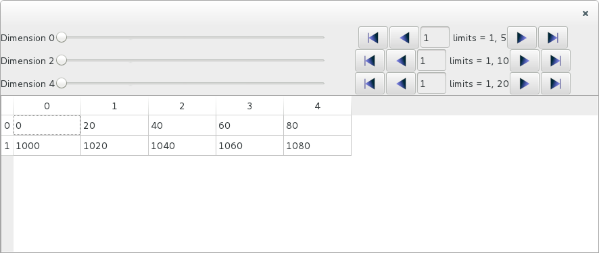This screenshot has height=253, width=599.
Task: Select column header 3 in the table
Action: click(x=249, y=106)
